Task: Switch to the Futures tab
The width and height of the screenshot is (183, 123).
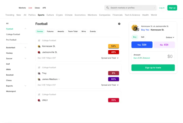Action: tap(50, 31)
